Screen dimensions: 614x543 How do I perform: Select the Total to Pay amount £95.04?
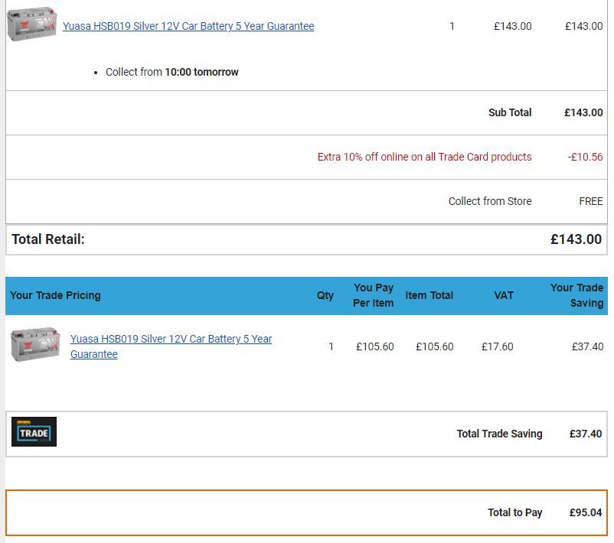pyautogui.click(x=586, y=512)
